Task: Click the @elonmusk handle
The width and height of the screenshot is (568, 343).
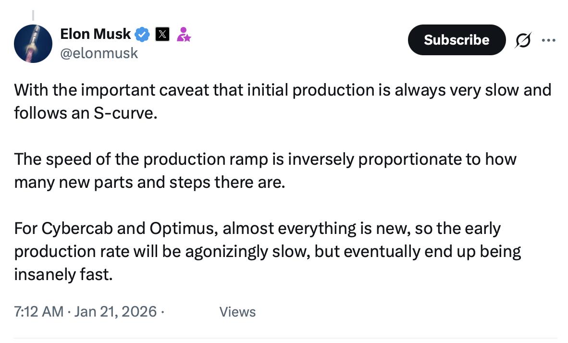Action: [x=99, y=53]
